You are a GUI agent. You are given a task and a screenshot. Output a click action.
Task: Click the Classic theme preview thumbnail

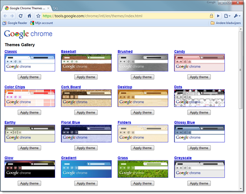tap(30, 63)
